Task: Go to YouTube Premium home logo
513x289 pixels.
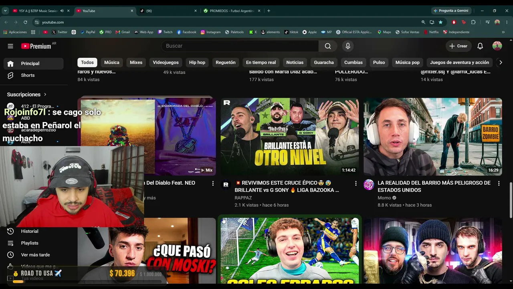Action: tap(36, 46)
